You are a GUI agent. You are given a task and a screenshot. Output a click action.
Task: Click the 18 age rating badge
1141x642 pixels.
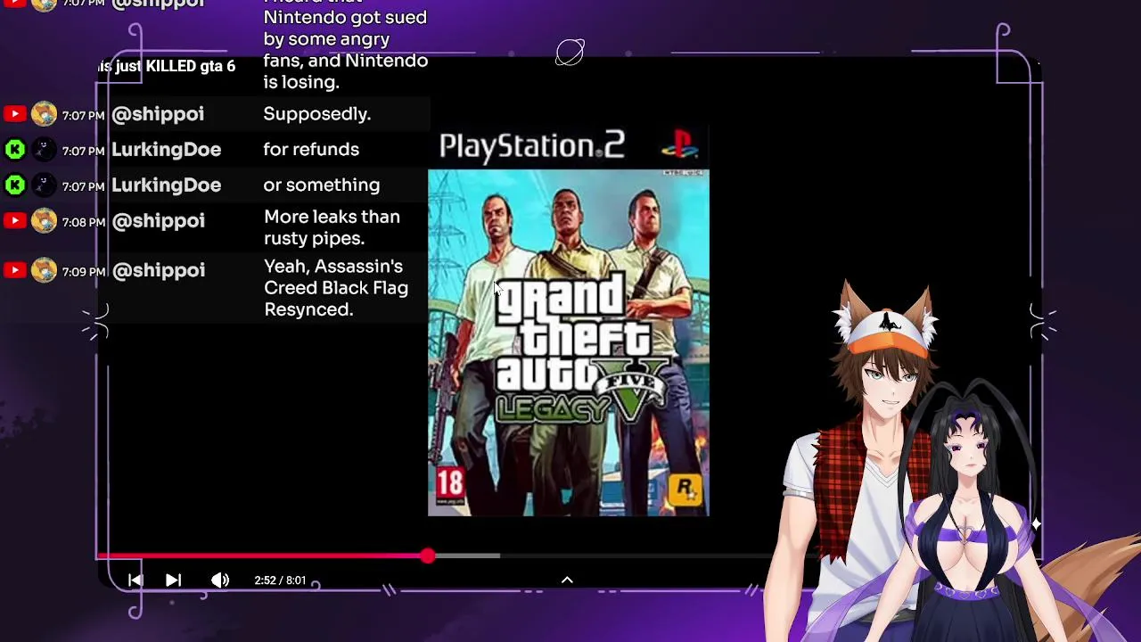450,486
